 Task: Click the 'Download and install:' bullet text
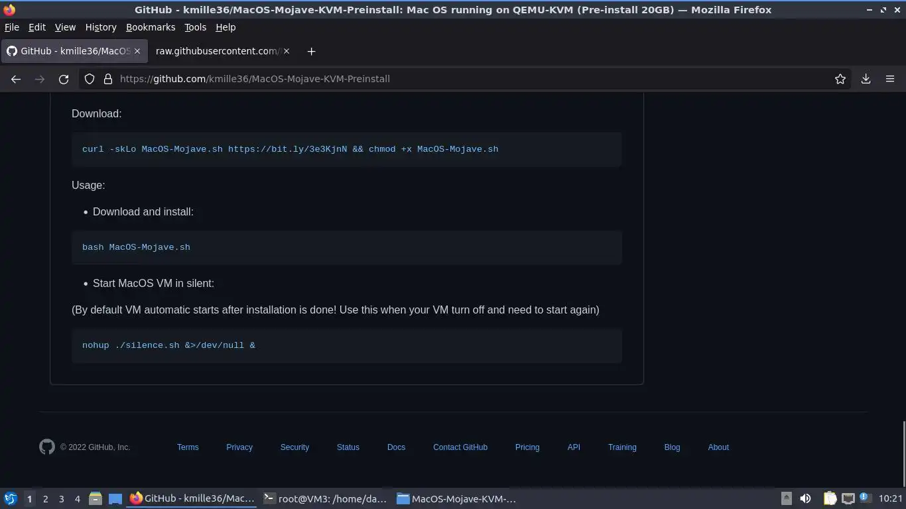click(x=143, y=212)
